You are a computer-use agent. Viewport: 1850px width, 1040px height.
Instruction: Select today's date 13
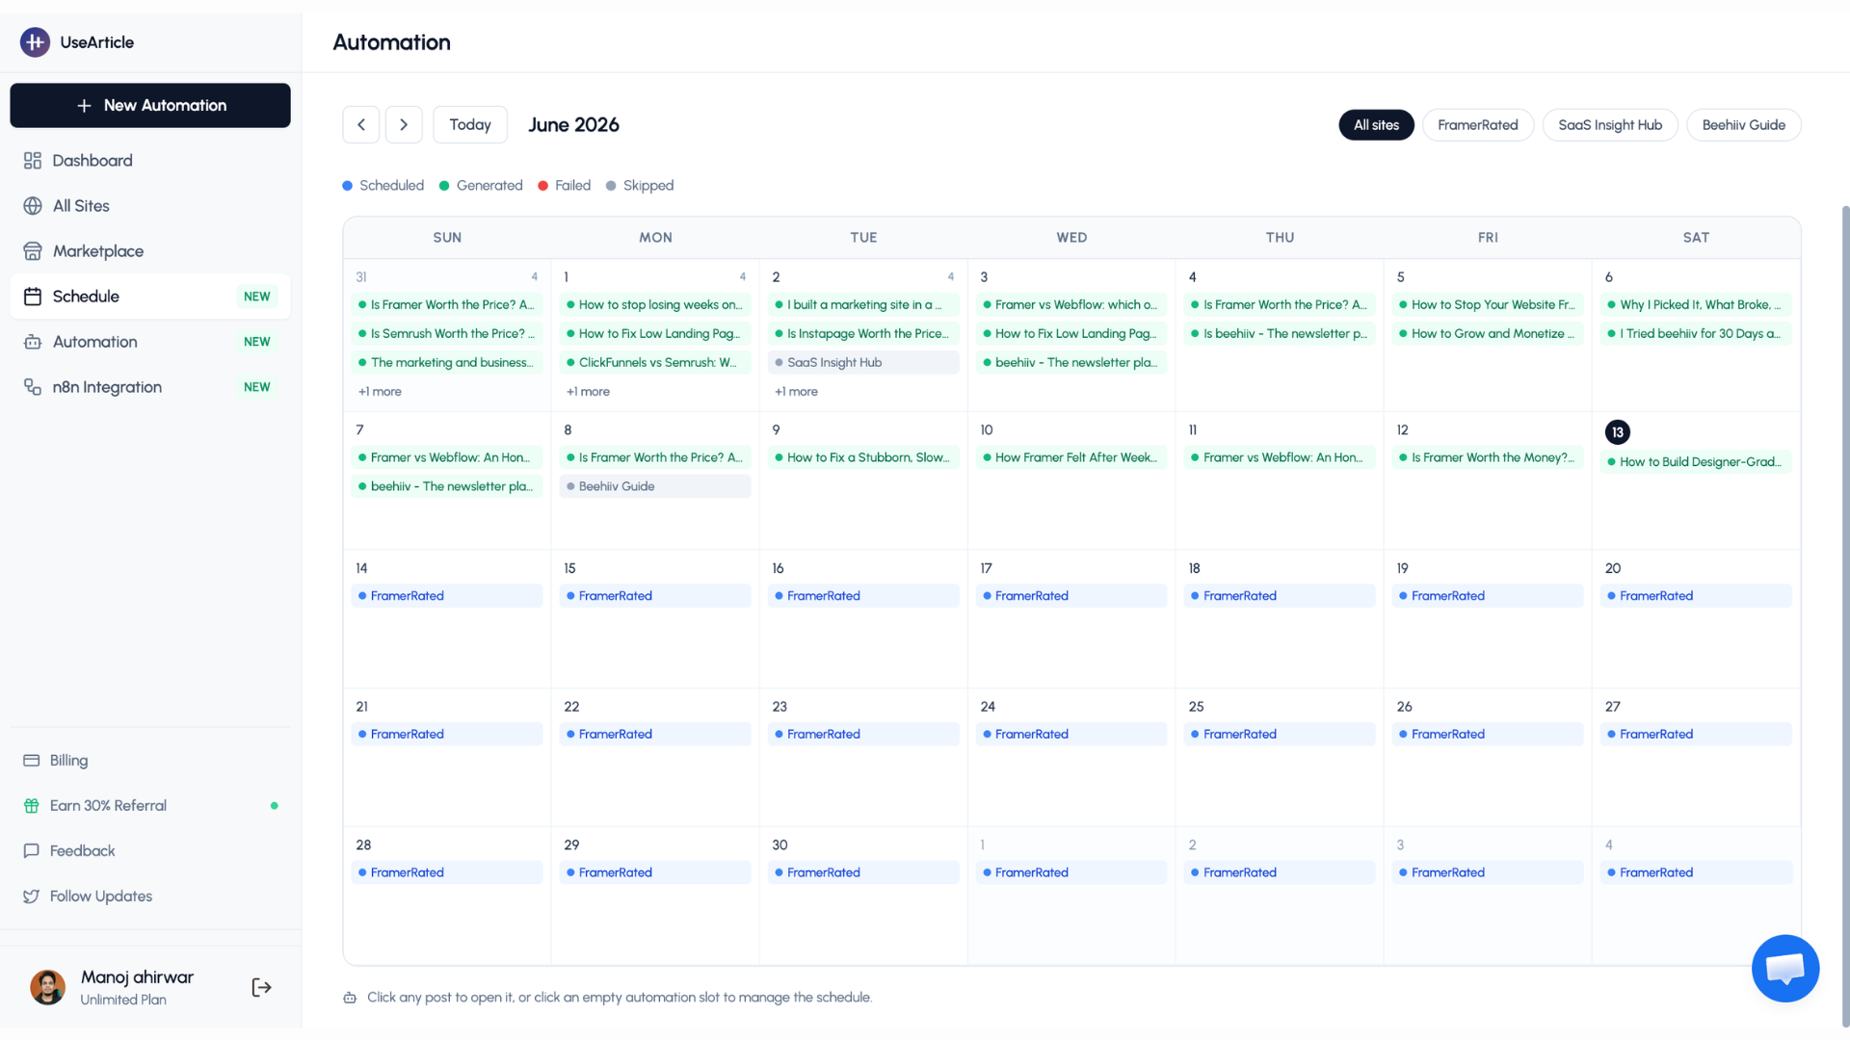tap(1617, 432)
